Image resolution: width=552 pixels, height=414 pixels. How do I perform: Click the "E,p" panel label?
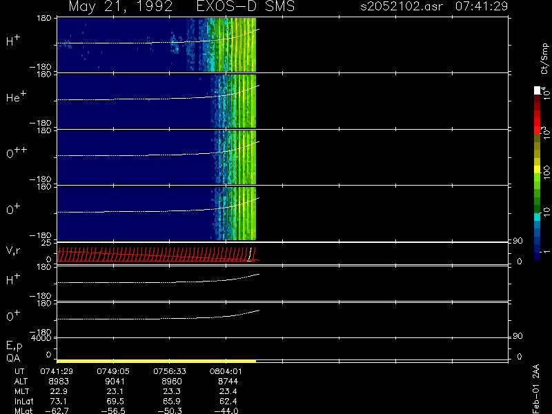(x=14, y=346)
